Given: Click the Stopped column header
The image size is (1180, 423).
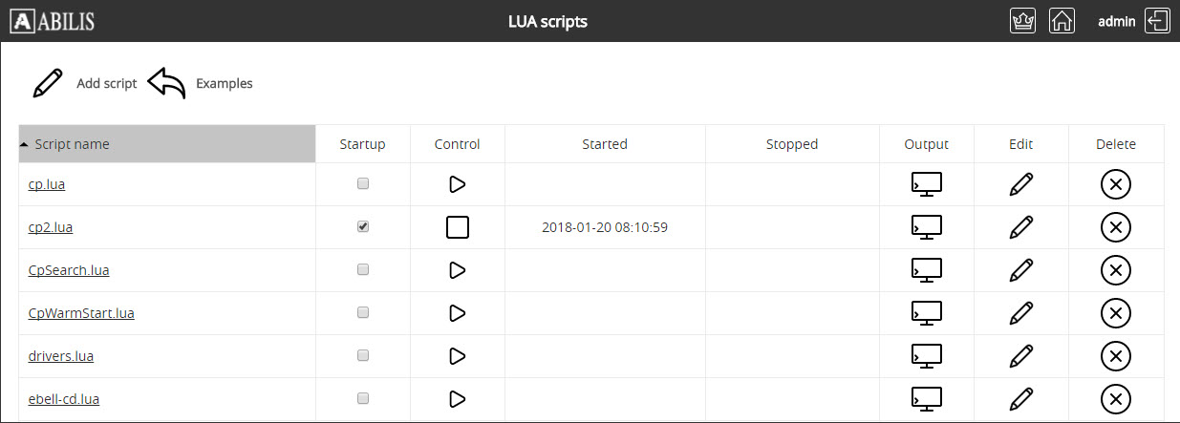Looking at the screenshot, I should point(791,144).
